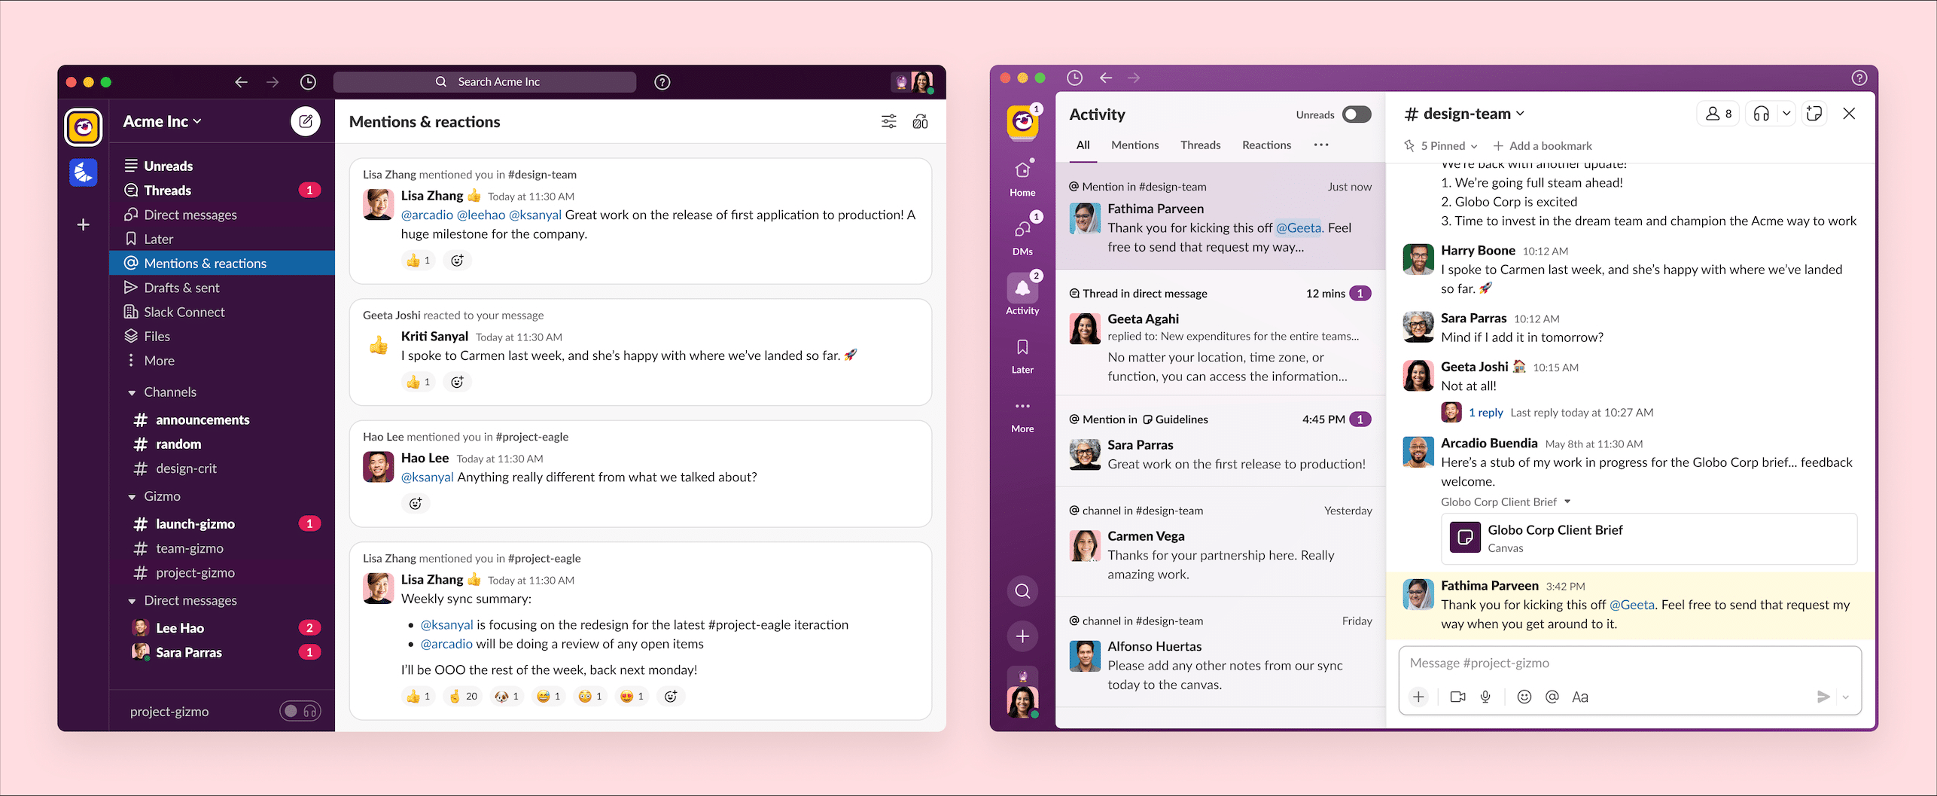Image resolution: width=1937 pixels, height=796 pixels.
Task: Open the emoji picker in the message composer
Action: coord(1524,697)
